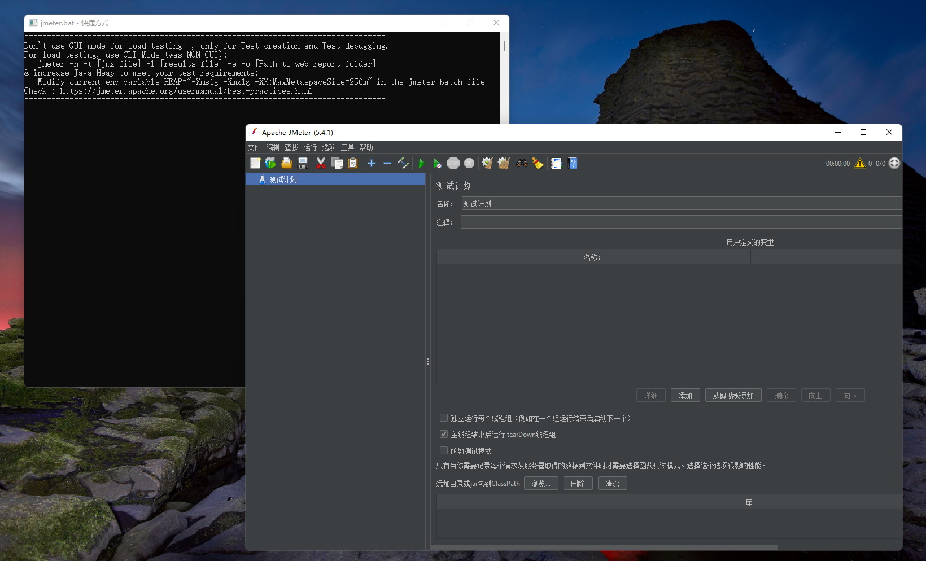Viewport: 926px width, 561px height.
Task: Open the Templates icon in JMeter toolbar
Action: 270,163
